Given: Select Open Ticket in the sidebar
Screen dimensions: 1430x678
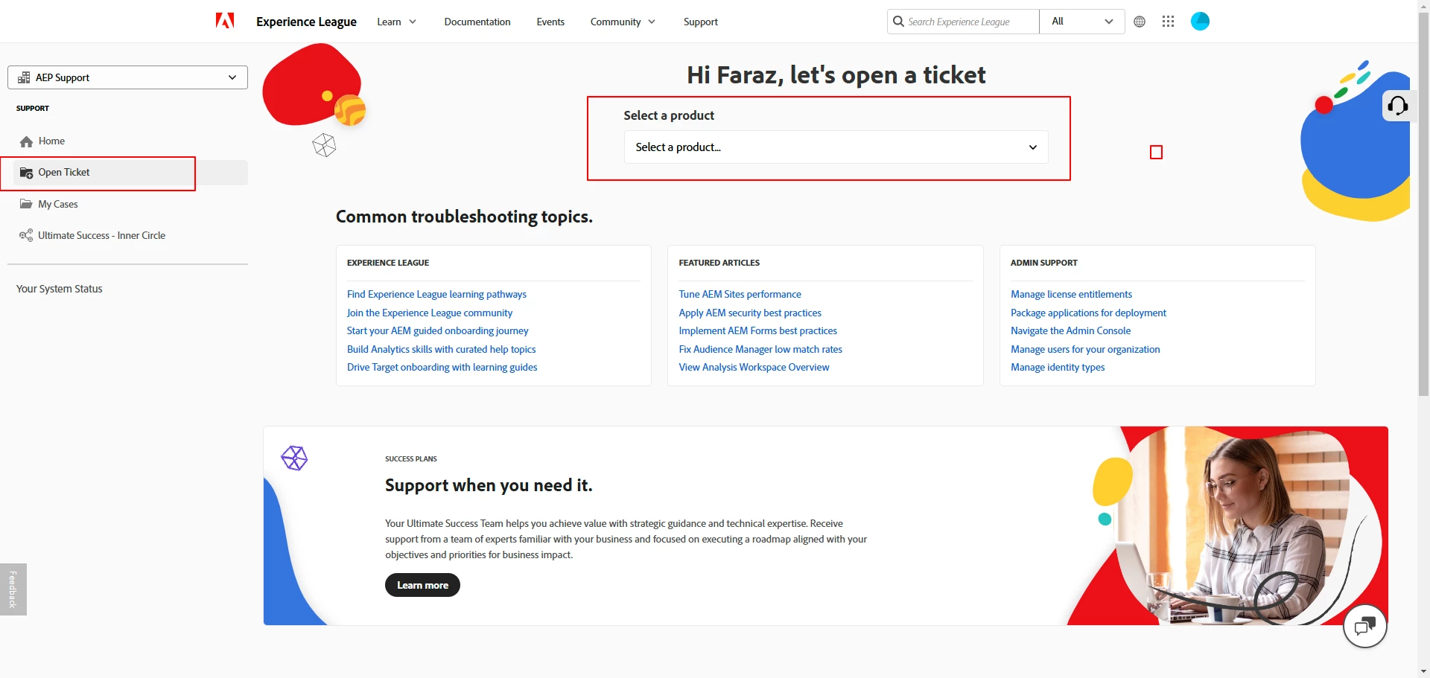Looking at the screenshot, I should pos(64,173).
